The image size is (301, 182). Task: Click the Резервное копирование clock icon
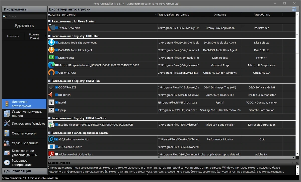(7, 163)
